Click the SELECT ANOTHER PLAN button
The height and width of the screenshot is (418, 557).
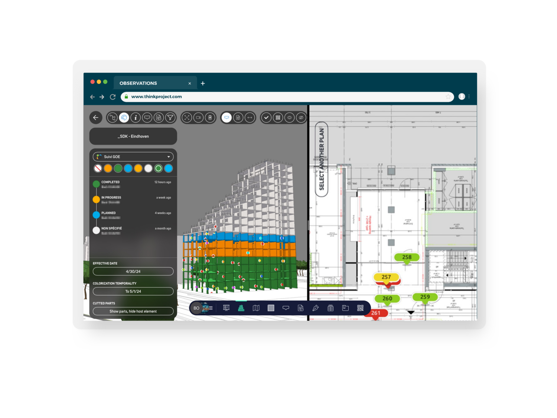click(322, 159)
